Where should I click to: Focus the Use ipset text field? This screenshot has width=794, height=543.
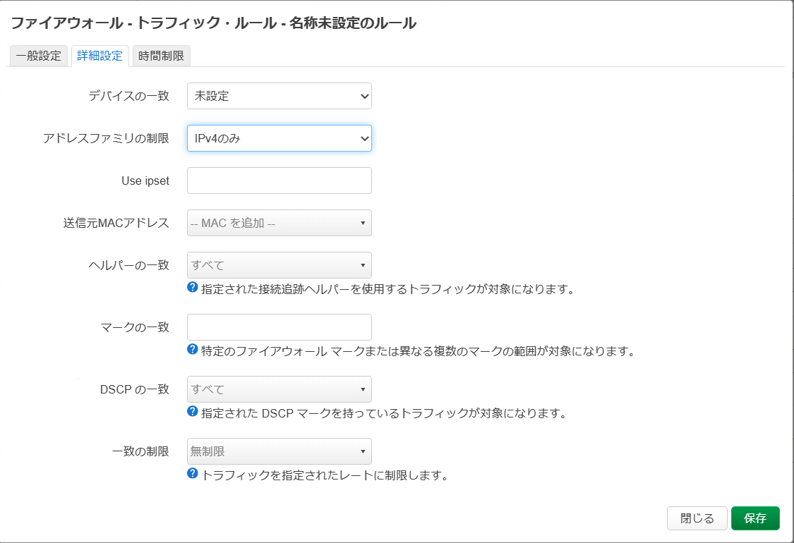(x=279, y=181)
